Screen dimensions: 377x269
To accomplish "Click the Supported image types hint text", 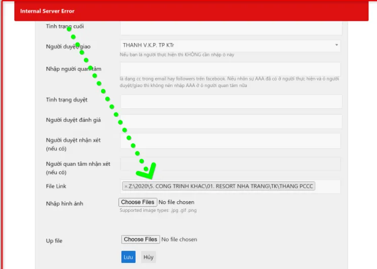I will [158, 210].
